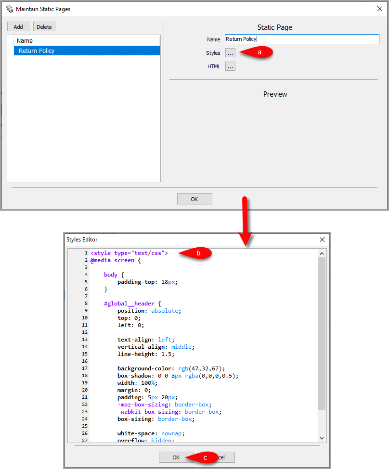Click the 'left: 0;' code line

(130, 325)
